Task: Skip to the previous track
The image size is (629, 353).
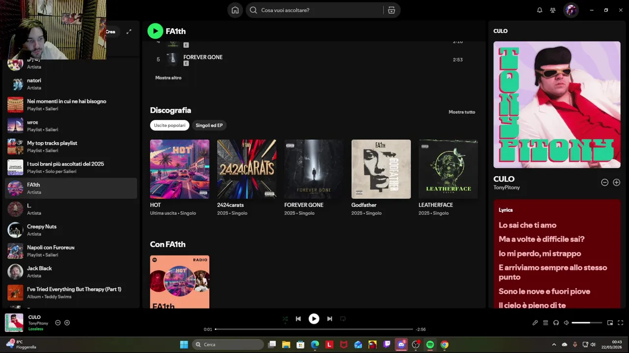Action: pos(298,319)
